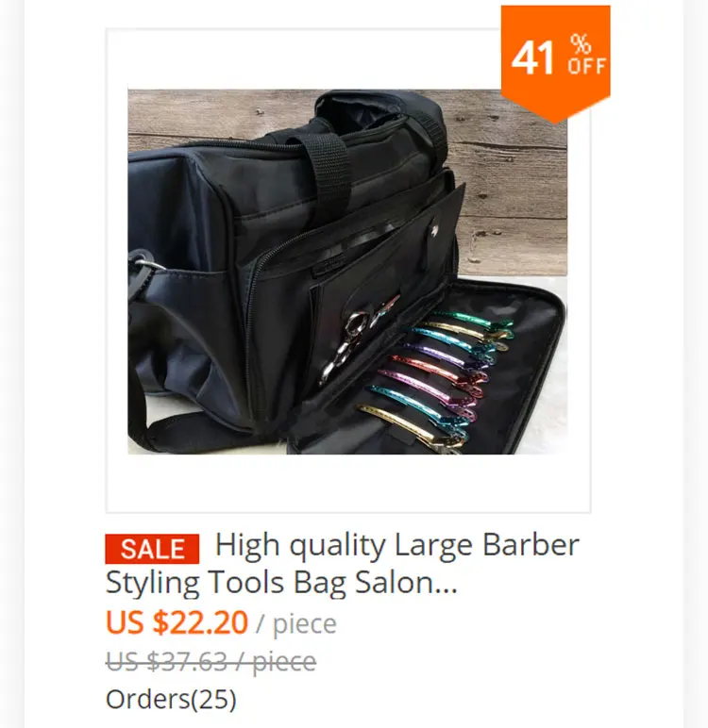Viewport: 708px width, 728px height.
Task: Open the Orders(25) link
Action: (x=171, y=699)
